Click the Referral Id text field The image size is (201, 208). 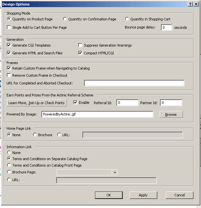tap(127, 103)
